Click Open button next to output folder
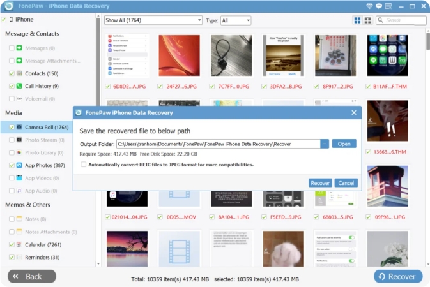This screenshot has width=430, height=287. click(x=344, y=143)
